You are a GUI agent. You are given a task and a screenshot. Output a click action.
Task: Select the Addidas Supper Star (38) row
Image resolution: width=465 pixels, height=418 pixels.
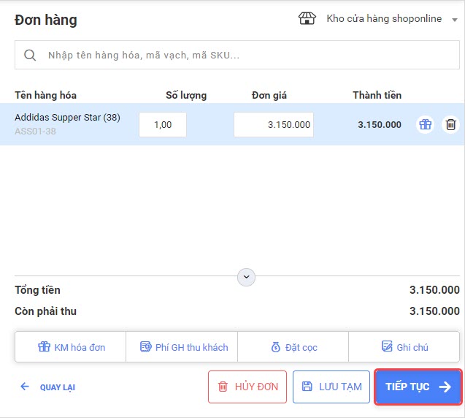pos(67,118)
